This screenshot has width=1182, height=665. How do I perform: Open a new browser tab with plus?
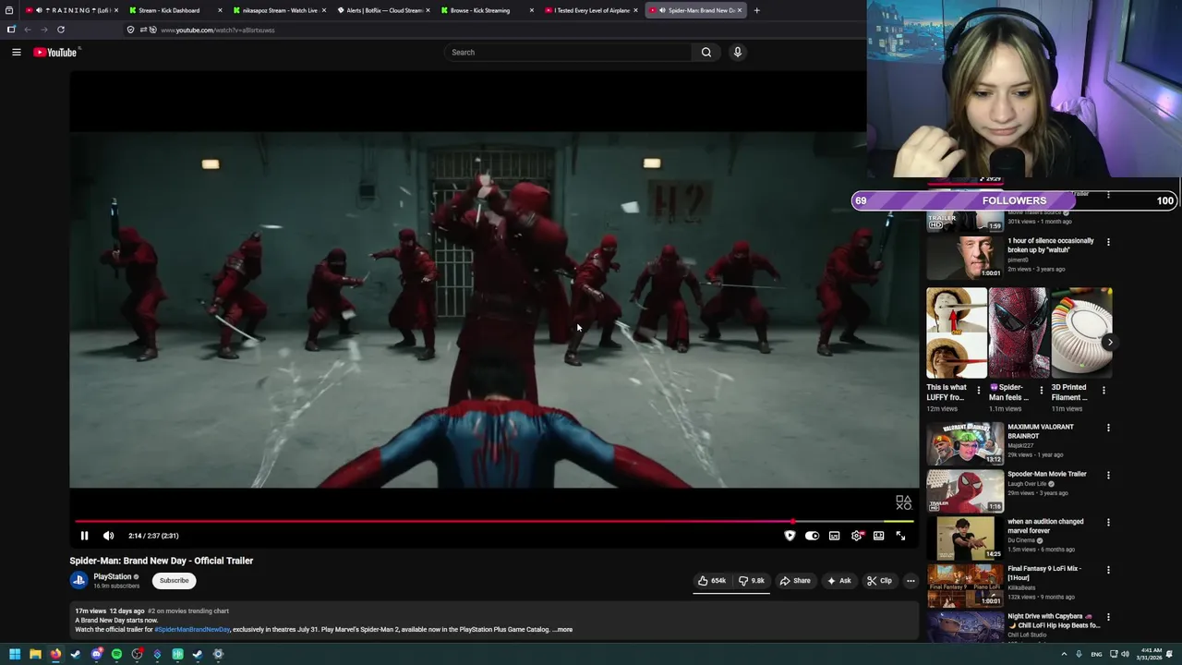click(x=756, y=10)
